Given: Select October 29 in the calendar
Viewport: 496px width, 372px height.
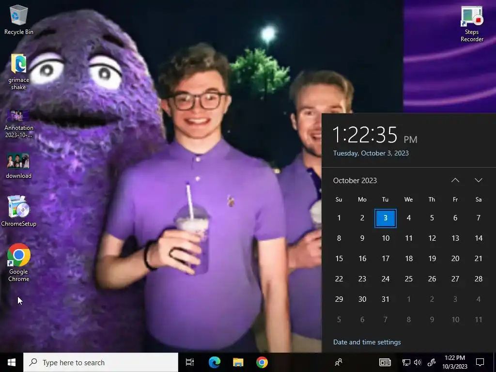Looking at the screenshot, I should click(x=339, y=299).
